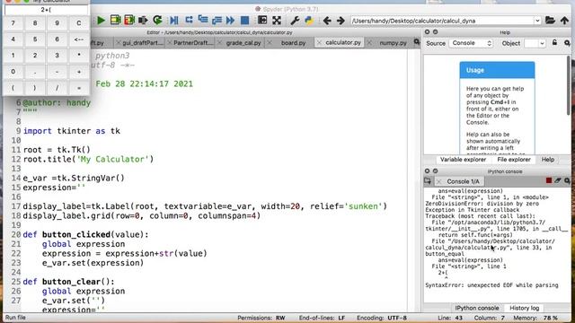Click Step into function debugger icon
Image resolution: width=575 pixels, height=323 pixels.
[x=203, y=20]
